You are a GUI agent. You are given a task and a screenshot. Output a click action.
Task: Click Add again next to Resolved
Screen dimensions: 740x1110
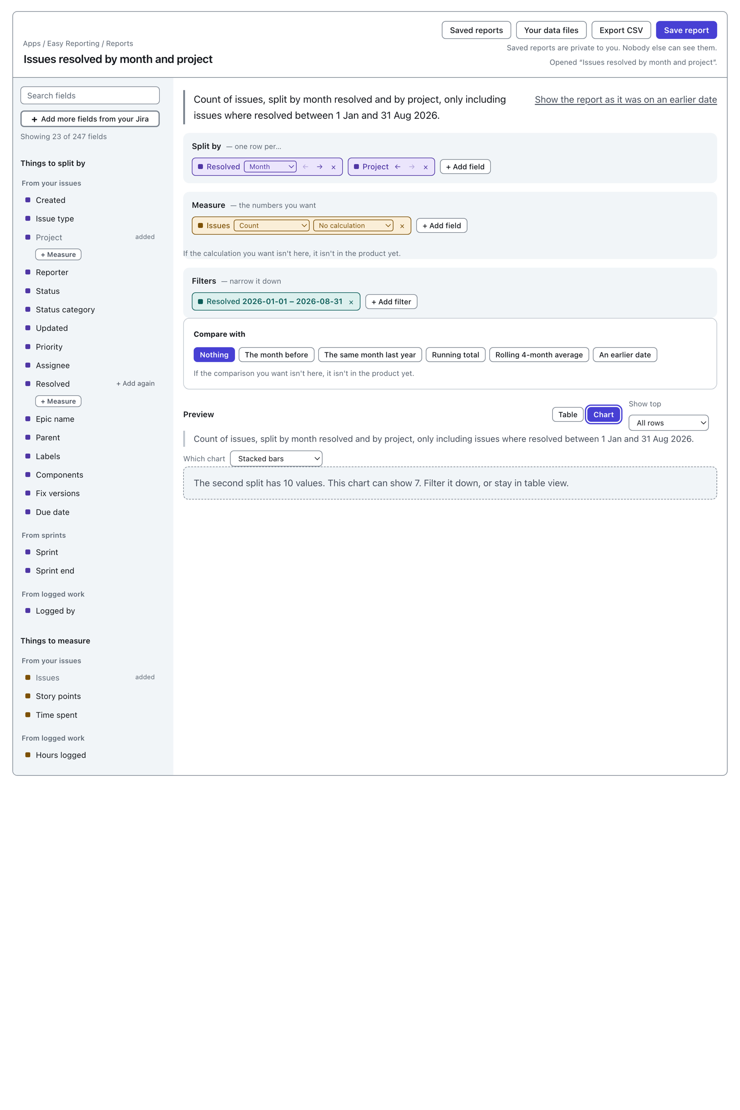click(136, 384)
